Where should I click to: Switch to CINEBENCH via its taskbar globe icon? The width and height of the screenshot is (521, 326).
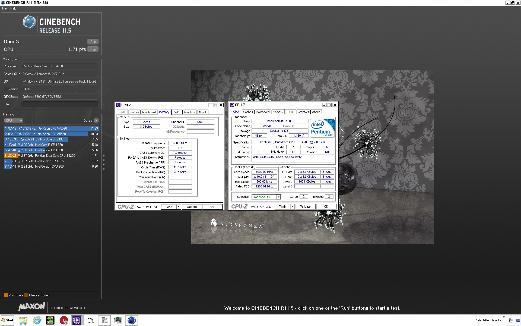pyautogui.click(x=132, y=320)
